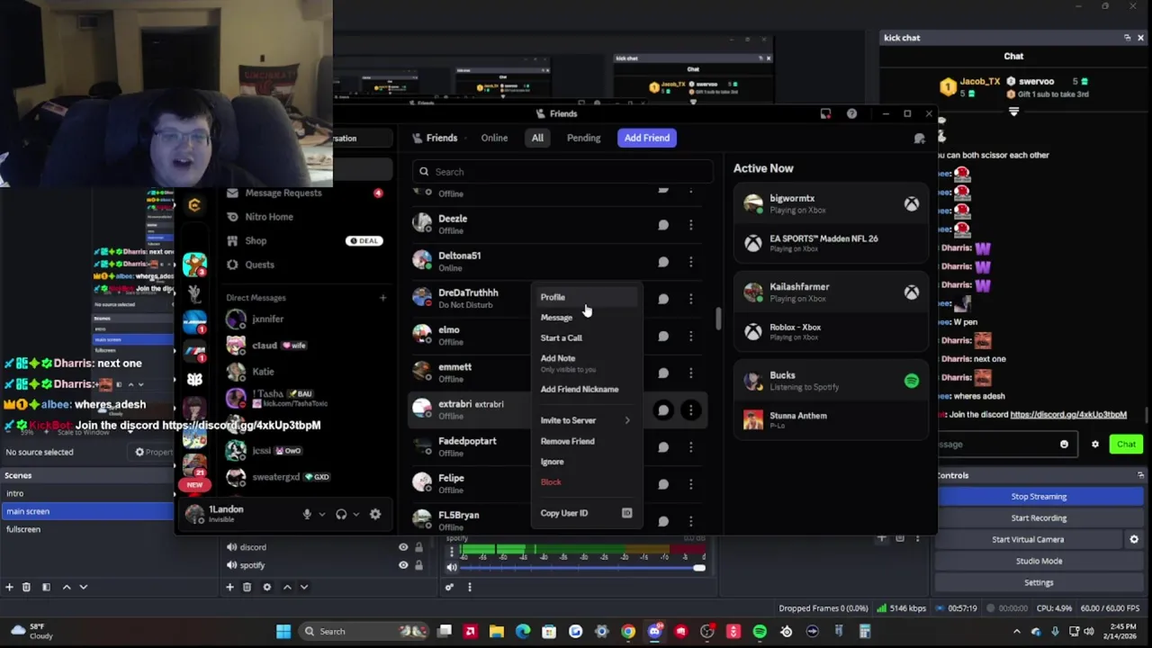Screen dimensions: 1152x648
Task: Open source properties gear in Sources toolbar
Action: 266,587
